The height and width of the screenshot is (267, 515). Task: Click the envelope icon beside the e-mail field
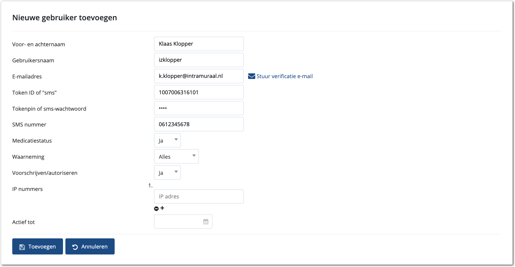[251, 76]
